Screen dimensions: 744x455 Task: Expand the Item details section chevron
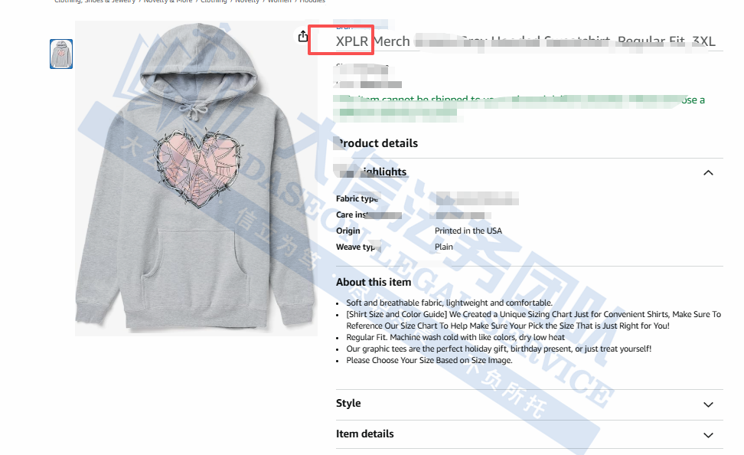pos(708,435)
